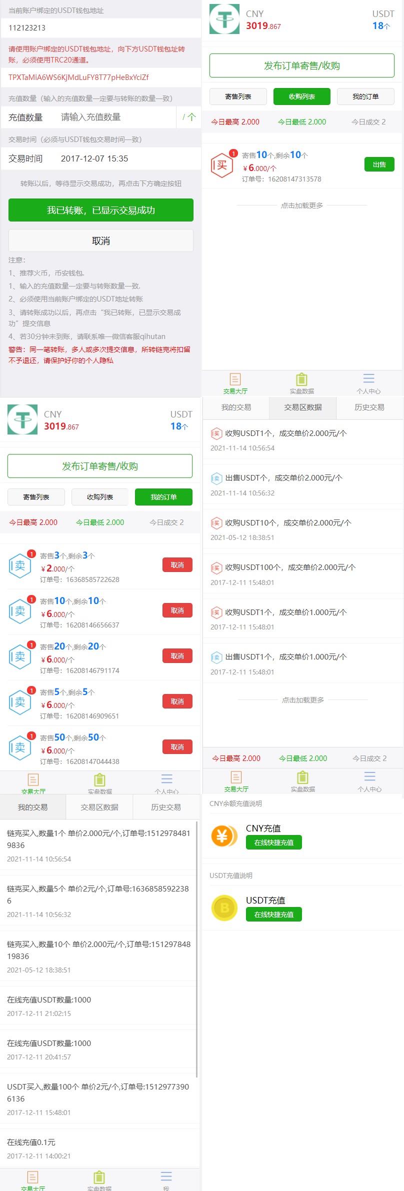The height and width of the screenshot is (1191, 404).
Task: Open 在线快捷充值 under CNY充值
Action: (x=273, y=842)
